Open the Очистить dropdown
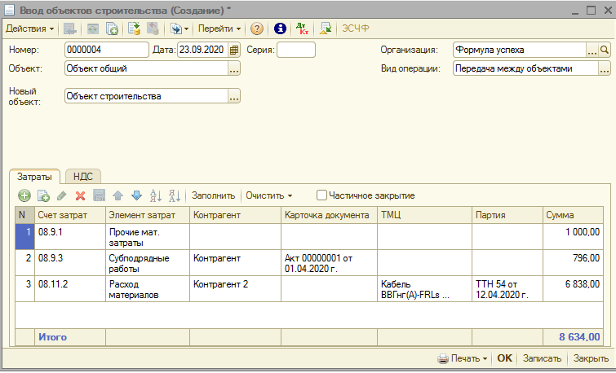 [268, 195]
